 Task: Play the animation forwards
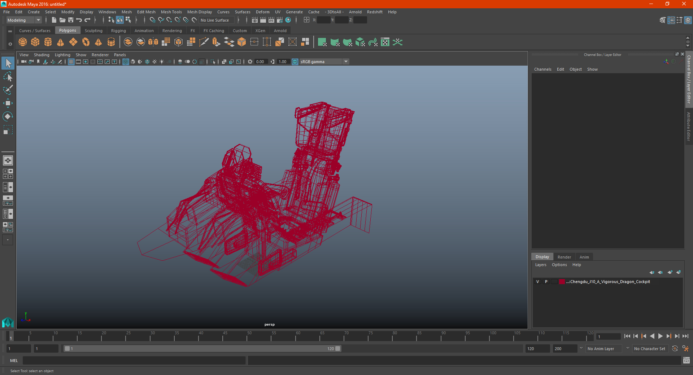tap(660, 336)
